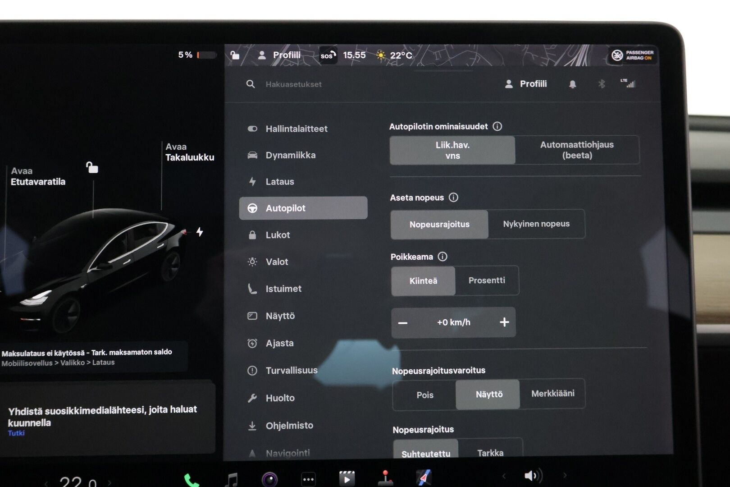
Task: Select Automaattiohjaus (beeta) option
Action: click(577, 150)
